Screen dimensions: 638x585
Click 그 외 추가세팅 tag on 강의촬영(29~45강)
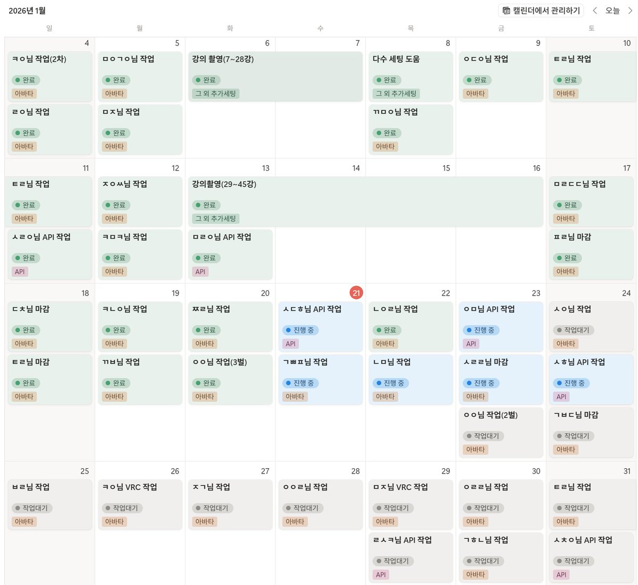coord(215,219)
